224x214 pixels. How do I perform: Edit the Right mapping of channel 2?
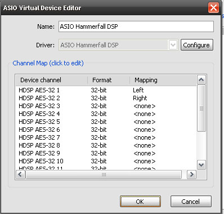[x=140, y=98]
